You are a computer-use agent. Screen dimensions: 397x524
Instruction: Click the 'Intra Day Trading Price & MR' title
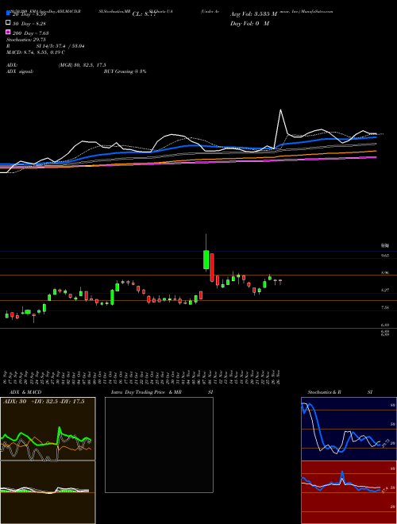[x=146, y=392]
